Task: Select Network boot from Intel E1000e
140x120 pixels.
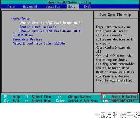Action: [x=39, y=43]
